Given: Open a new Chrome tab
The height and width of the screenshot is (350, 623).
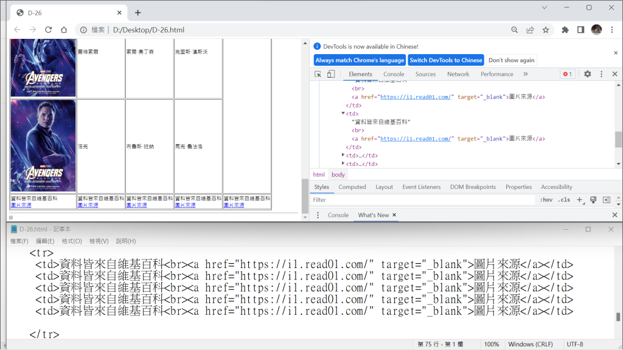Looking at the screenshot, I should (x=138, y=13).
